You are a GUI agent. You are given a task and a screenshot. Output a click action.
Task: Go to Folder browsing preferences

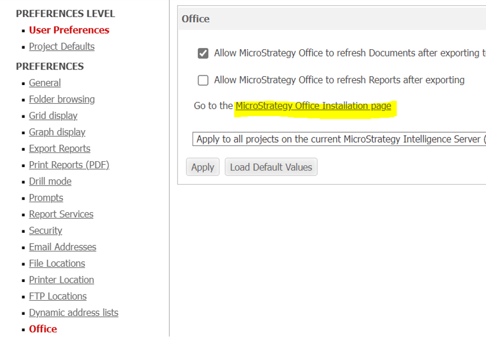[x=62, y=100]
